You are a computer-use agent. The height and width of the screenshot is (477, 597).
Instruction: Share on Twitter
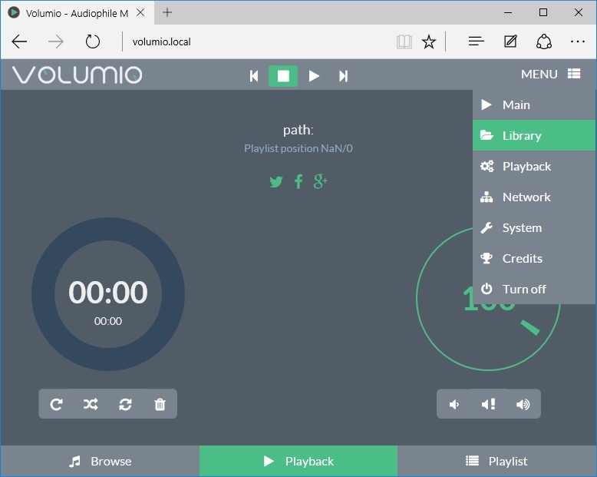click(276, 182)
